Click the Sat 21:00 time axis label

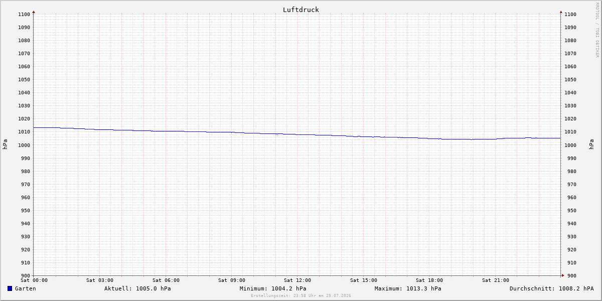(496, 280)
